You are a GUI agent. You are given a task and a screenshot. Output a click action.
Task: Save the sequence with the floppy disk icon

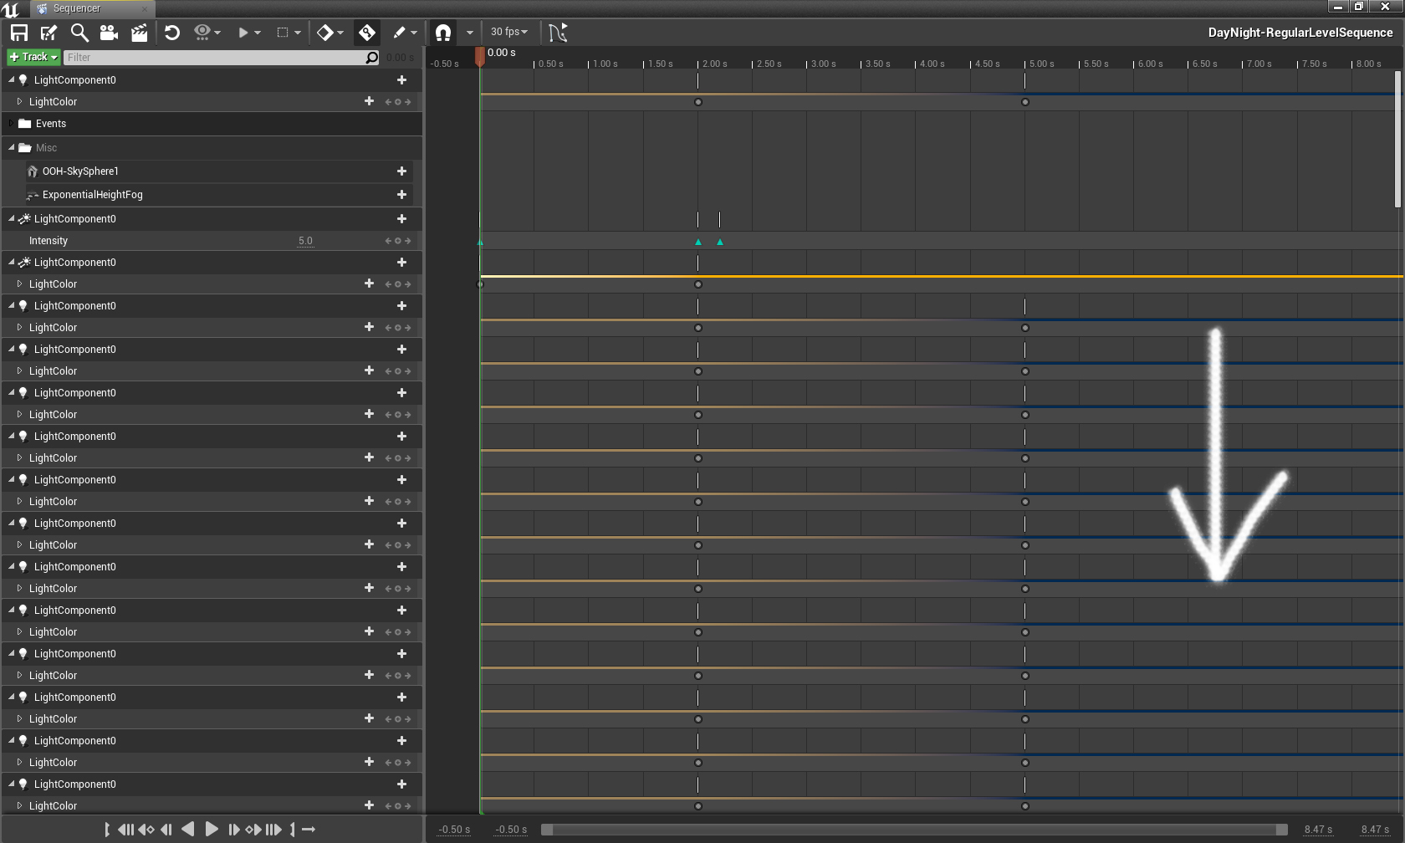point(19,33)
